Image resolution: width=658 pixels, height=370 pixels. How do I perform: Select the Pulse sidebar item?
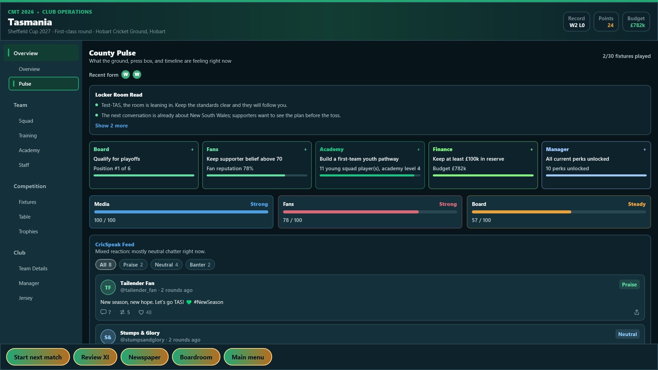(44, 84)
